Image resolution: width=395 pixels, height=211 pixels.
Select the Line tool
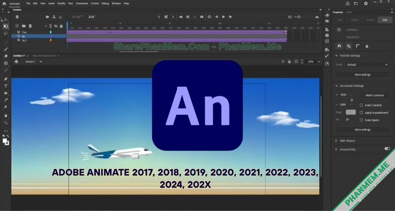coord(6,70)
